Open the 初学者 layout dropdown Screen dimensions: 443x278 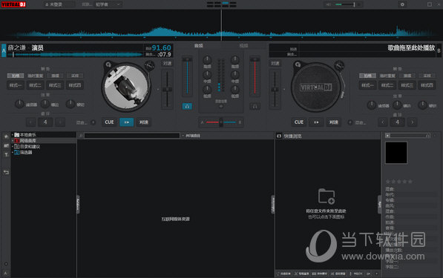[x=108, y=4]
